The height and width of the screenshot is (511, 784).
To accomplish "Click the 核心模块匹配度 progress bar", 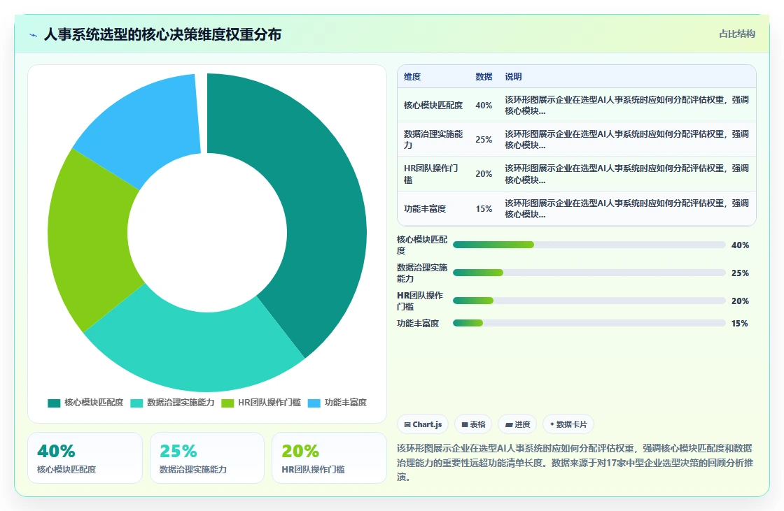I will point(589,245).
